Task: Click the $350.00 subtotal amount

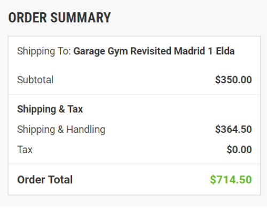Action: (233, 79)
